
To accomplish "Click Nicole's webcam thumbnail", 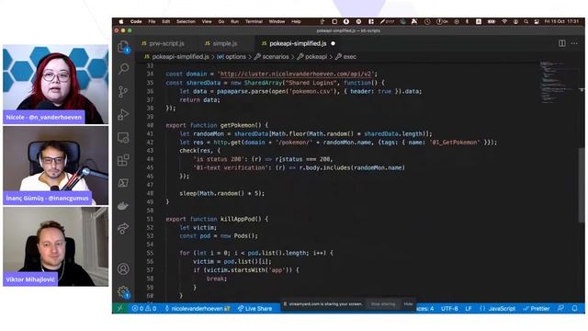I will click(x=55, y=85).
